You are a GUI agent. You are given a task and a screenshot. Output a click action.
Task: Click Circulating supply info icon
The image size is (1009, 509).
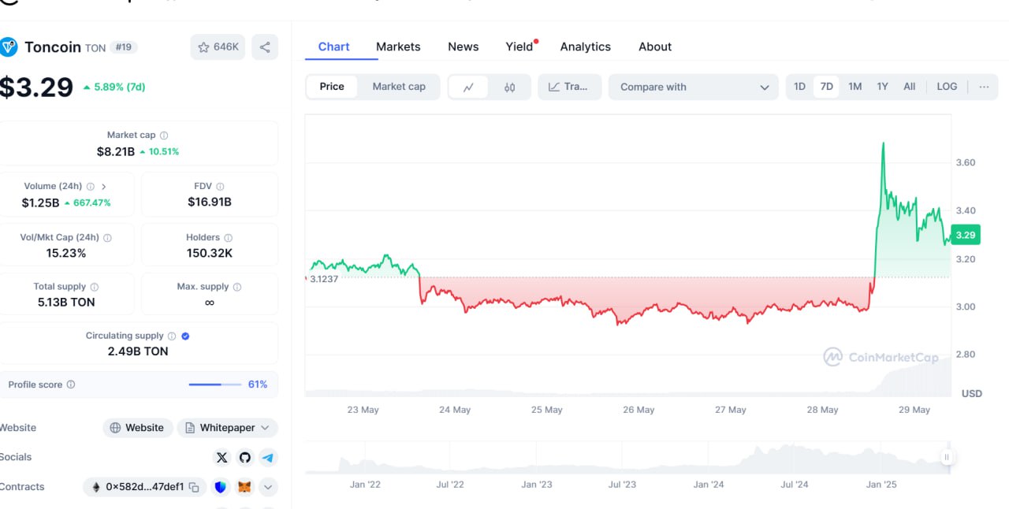tap(172, 336)
